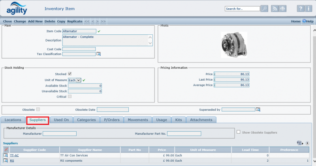316x166 pixels.
Task: Switch to the Locations tab
Action: click(13, 120)
